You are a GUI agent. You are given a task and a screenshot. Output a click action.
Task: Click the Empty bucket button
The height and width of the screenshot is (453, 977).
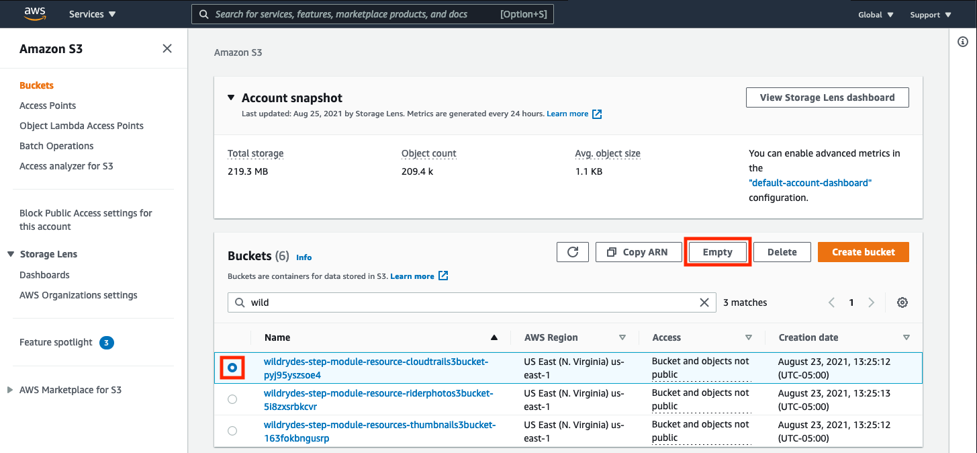(717, 252)
